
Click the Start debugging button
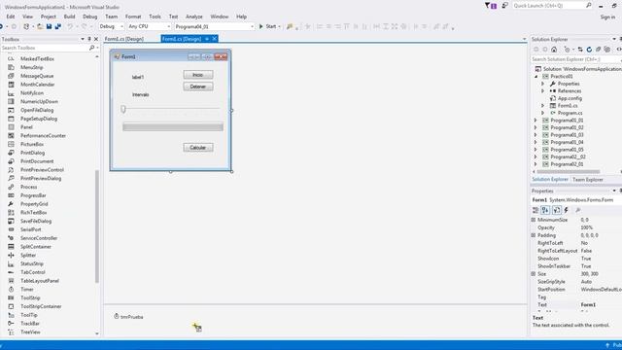click(x=268, y=26)
